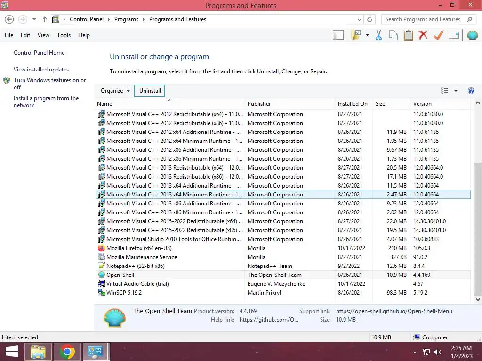Expand the Organize dropdown
The image size is (482, 361).
tap(115, 91)
